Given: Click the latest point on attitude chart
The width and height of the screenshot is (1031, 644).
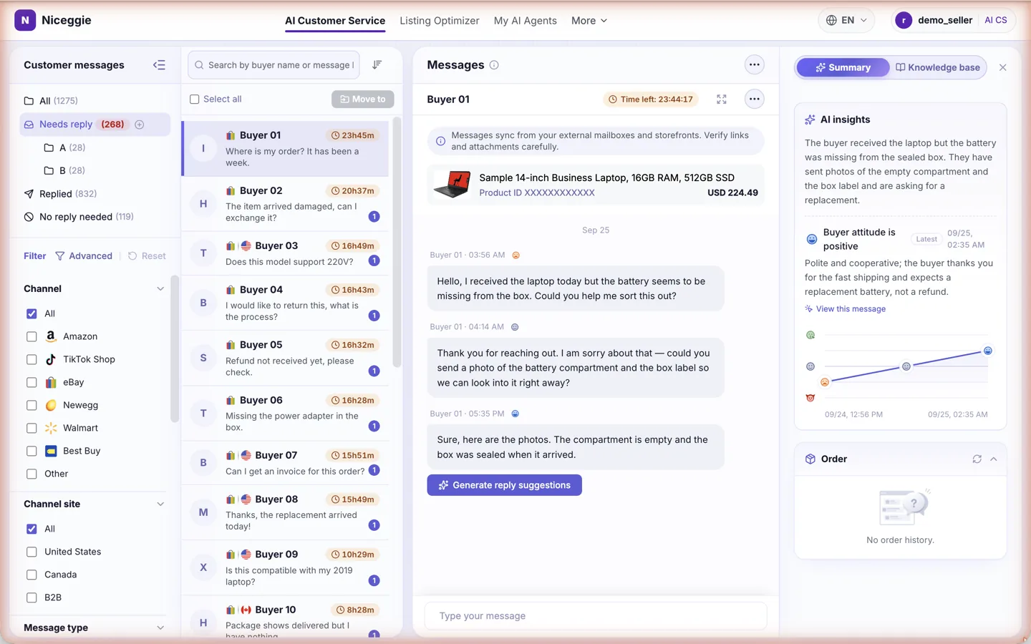Looking at the screenshot, I should tap(988, 351).
